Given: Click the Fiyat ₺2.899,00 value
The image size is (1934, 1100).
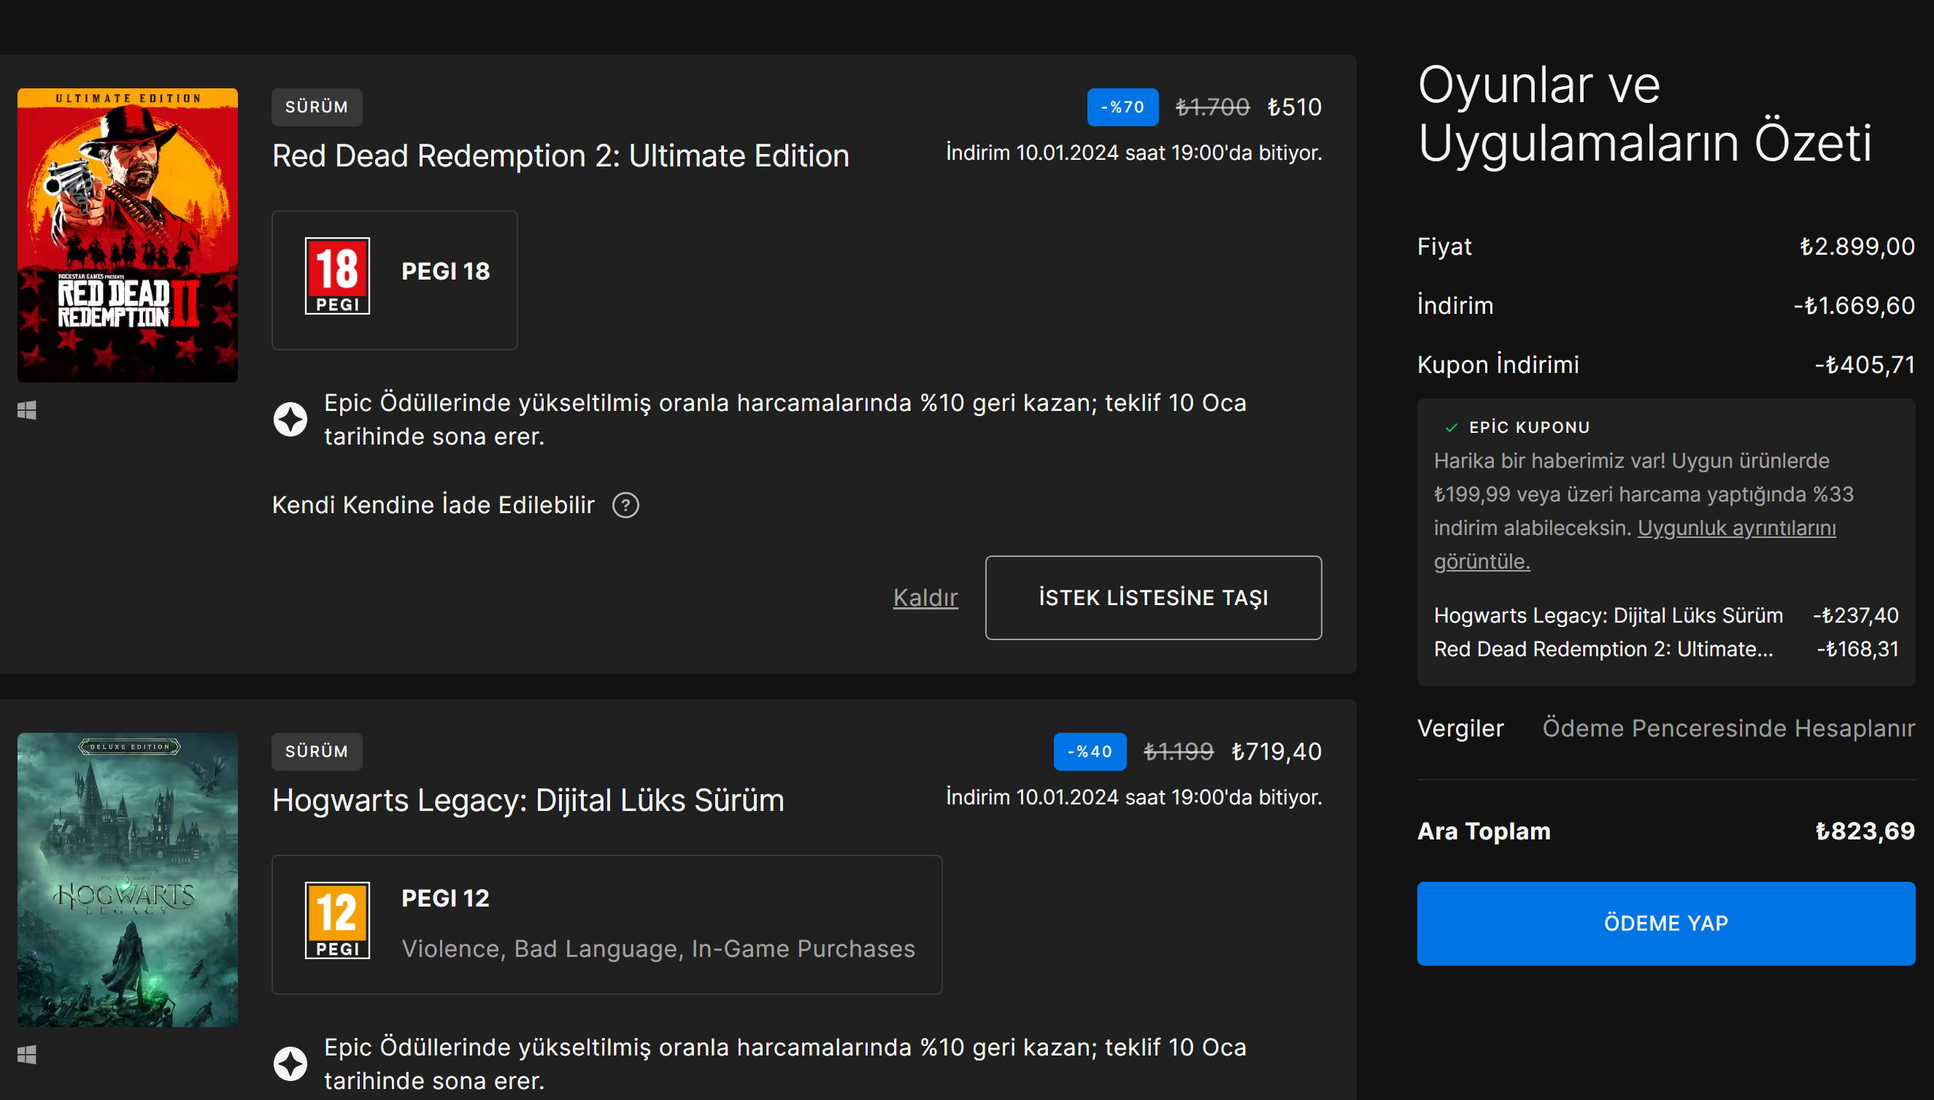Looking at the screenshot, I should 1857,247.
